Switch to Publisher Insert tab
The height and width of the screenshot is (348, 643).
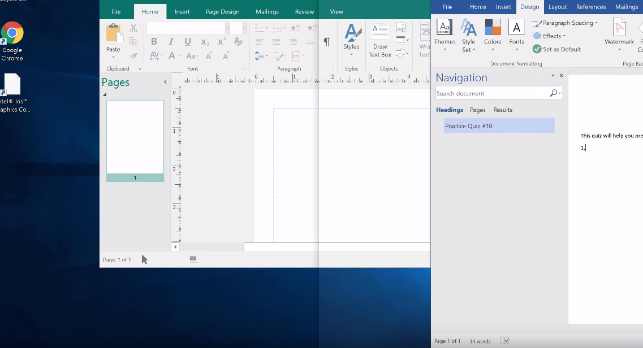pyautogui.click(x=182, y=11)
